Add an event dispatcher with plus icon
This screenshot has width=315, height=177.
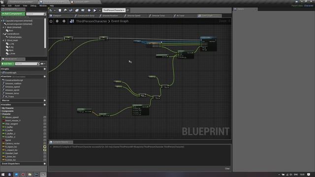pyautogui.click(x=45, y=164)
